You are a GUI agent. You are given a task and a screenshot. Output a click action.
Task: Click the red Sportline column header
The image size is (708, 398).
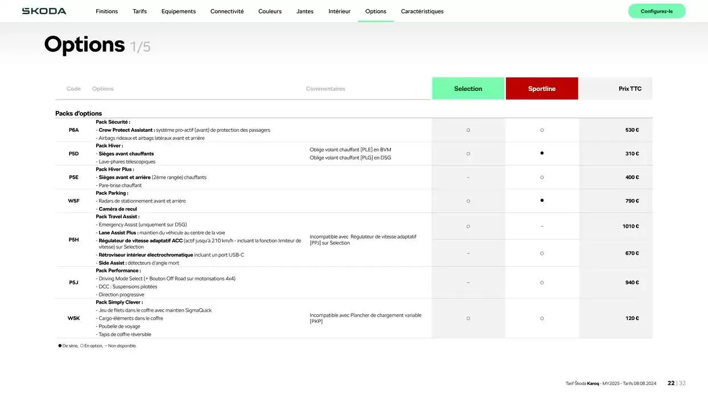541,89
